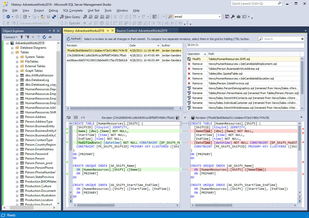Screen dimensions: 309x218
Task: Click the Save All icon
Action: (x=54, y=17)
